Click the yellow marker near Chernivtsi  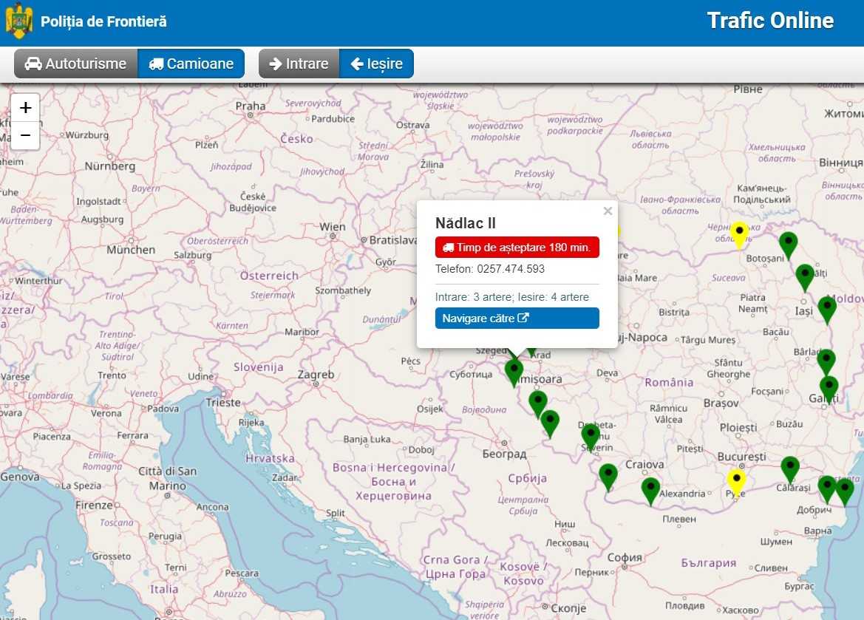pos(739,233)
